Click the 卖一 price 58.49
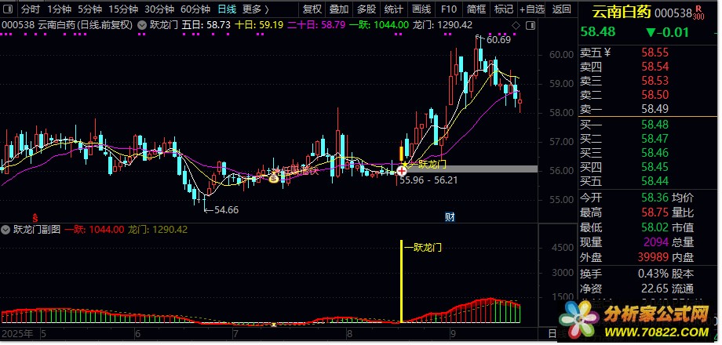Image resolution: width=722 pixels, height=345 pixels. [655, 109]
